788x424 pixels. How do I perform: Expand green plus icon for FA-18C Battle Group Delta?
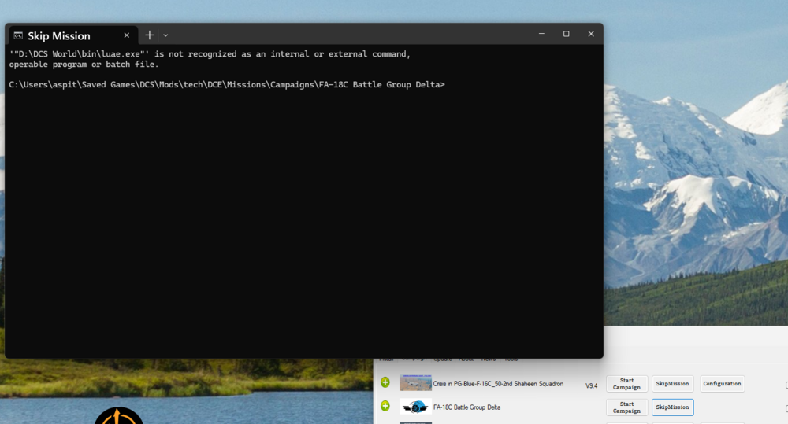pos(385,406)
